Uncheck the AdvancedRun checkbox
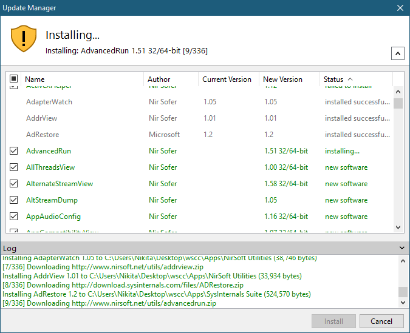410x333 pixels. (13, 150)
